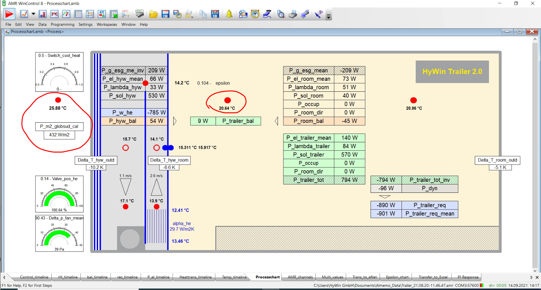Save with the blue floppy disk icon
The height and width of the screenshot is (290, 541).
165,14
